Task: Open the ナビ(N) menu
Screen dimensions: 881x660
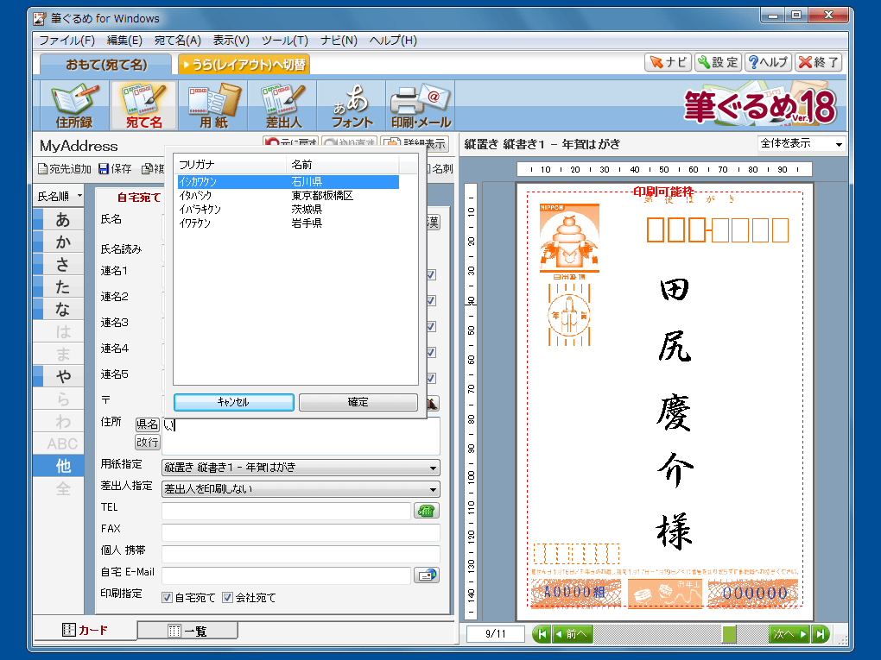Action: tap(339, 41)
